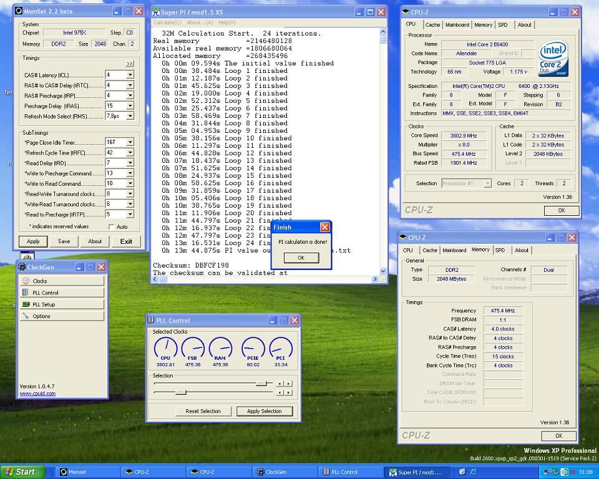Screen dimensions: 599x479
Task: Click CPU-Z taskbar button beside Memset
Action: pos(154,472)
